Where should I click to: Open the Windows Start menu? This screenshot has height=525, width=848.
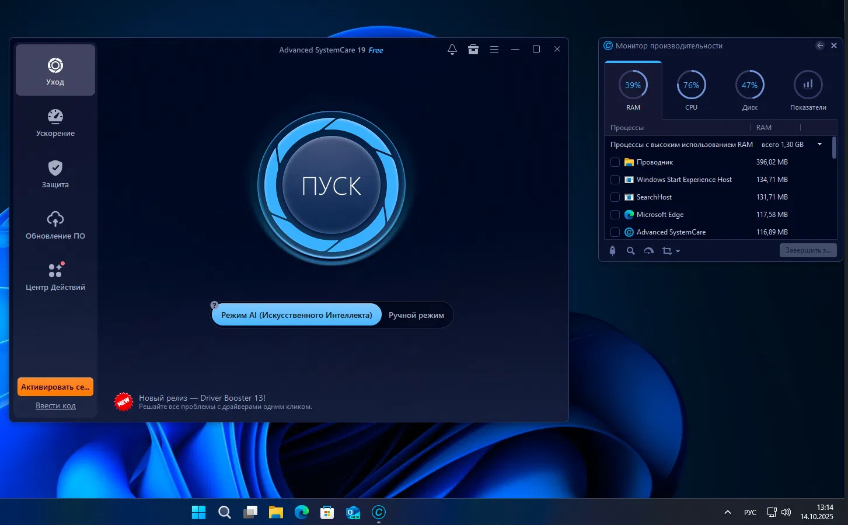pyautogui.click(x=199, y=512)
